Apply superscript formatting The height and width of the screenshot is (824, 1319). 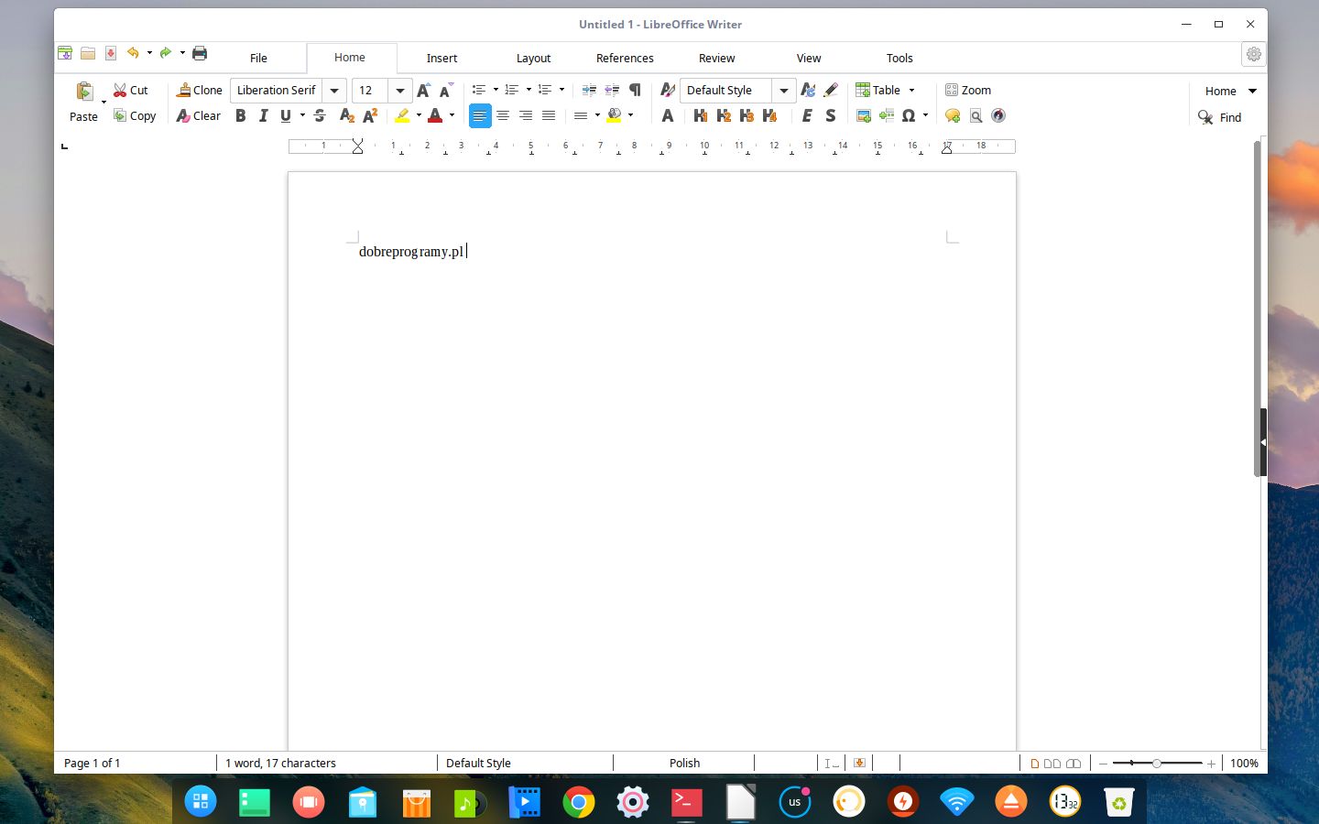tap(370, 115)
